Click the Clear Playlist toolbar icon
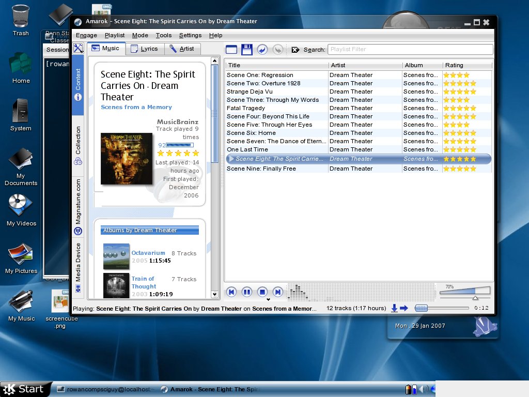The height and width of the screenshot is (397, 529). coord(231,49)
